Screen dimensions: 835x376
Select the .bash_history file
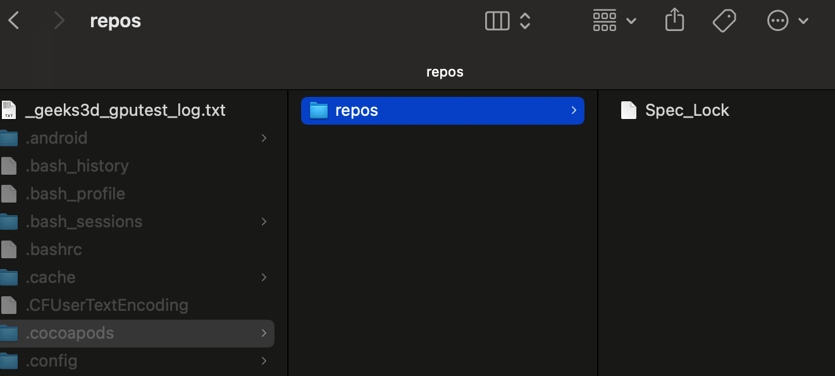77,166
